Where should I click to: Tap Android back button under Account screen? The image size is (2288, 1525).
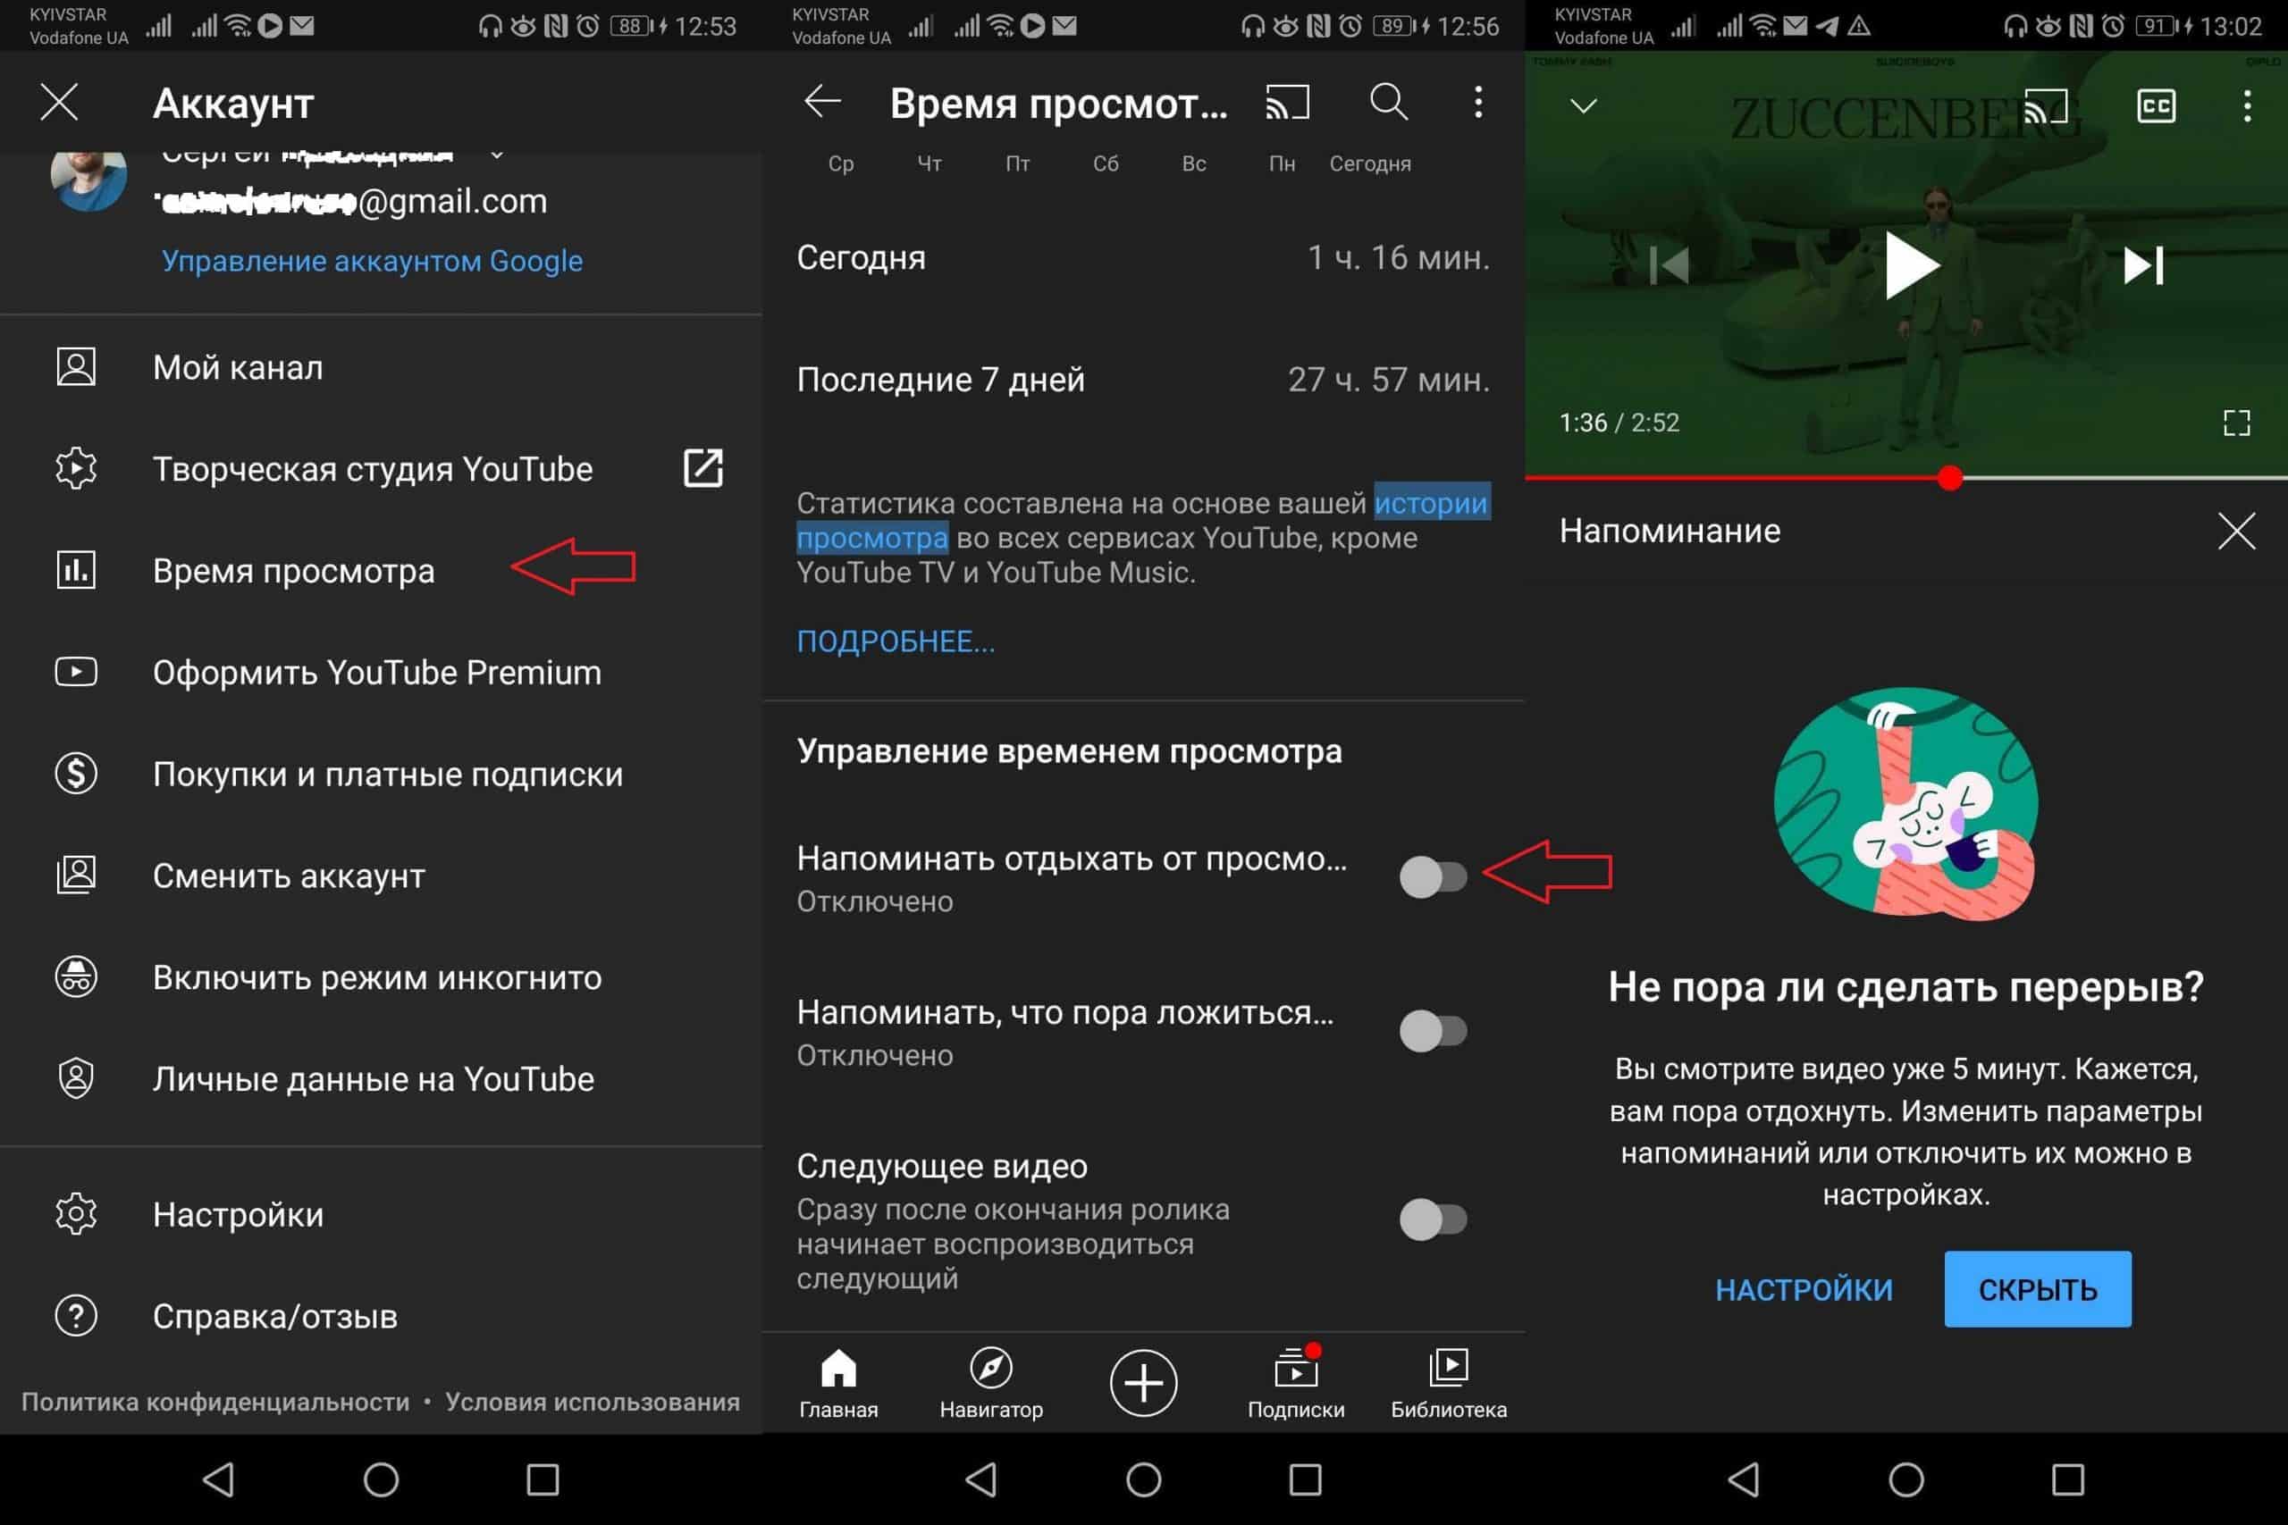(x=219, y=1479)
